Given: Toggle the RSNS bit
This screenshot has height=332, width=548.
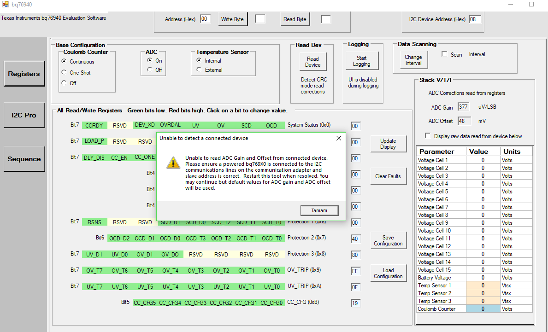Looking at the screenshot, I should click(94, 222).
